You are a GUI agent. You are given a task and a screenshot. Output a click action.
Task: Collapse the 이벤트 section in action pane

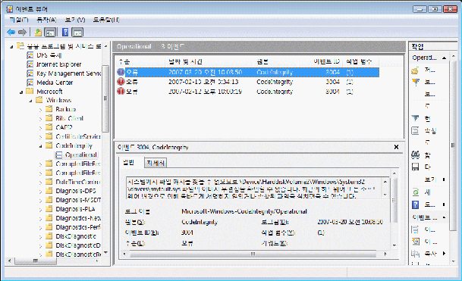444,217
